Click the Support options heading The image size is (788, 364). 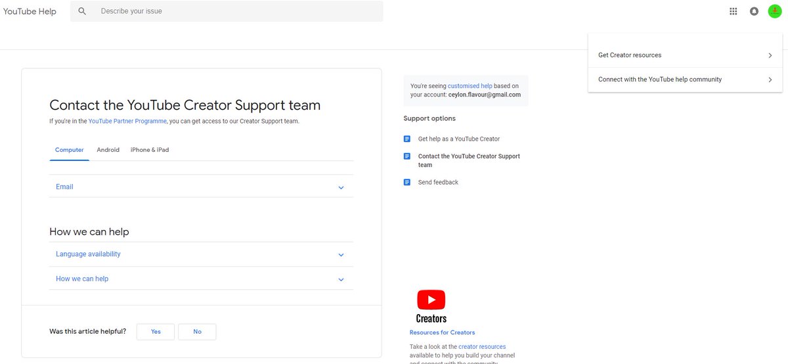point(429,119)
